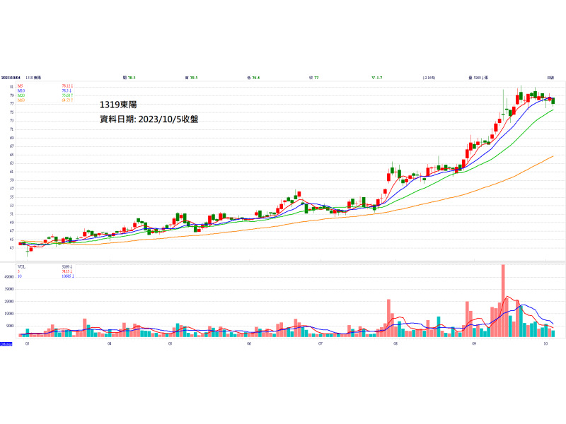Viewport: 566px width, 424px height.
Task: Click the 06 month marker on timeline
Action: tap(250, 344)
